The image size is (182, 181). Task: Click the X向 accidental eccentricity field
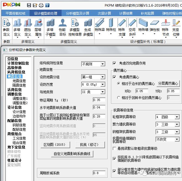142,91
